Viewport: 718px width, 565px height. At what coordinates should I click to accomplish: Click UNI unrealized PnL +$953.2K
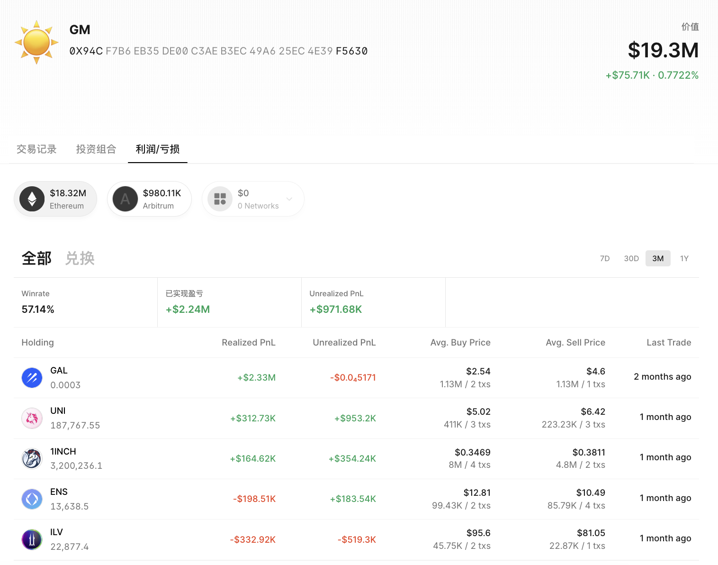(355, 418)
